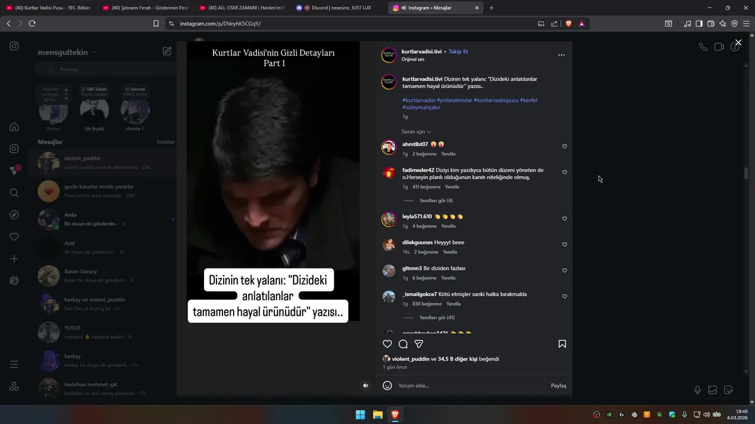
Task: Switch to Kurtlar Vadisi Pusu YouTube tab
Action: [48, 8]
